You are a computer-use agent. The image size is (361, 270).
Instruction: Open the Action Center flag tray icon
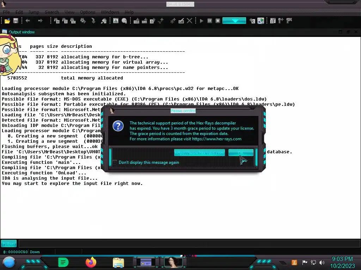[x=305, y=262]
